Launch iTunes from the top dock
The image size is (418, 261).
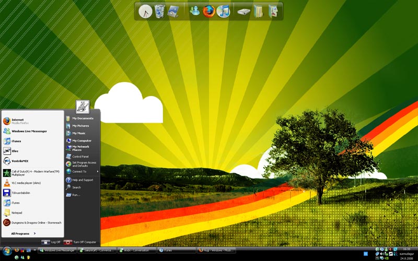pyautogui.click(x=223, y=11)
